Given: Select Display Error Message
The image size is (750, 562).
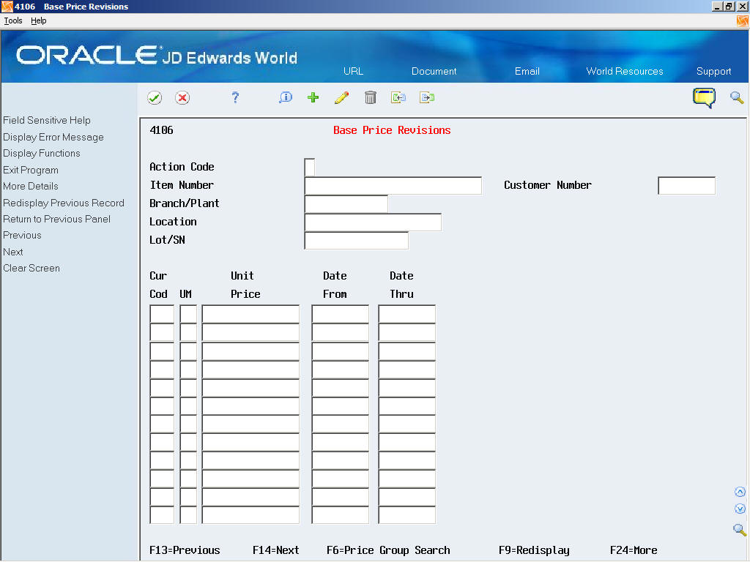Looking at the screenshot, I should (53, 137).
